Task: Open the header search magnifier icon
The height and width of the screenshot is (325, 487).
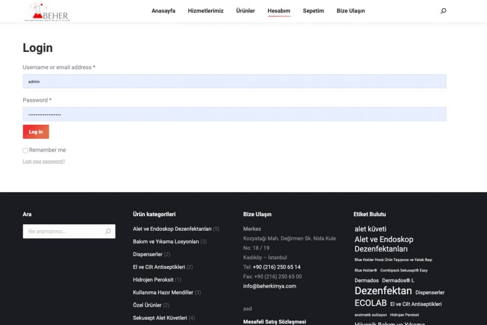Action: pos(444,11)
